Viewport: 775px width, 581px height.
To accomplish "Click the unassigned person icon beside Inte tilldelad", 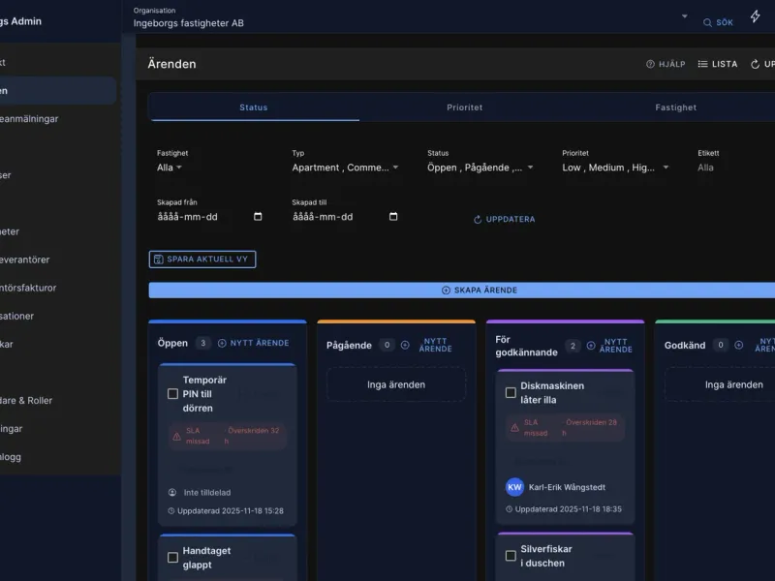I will click(x=172, y=493).
